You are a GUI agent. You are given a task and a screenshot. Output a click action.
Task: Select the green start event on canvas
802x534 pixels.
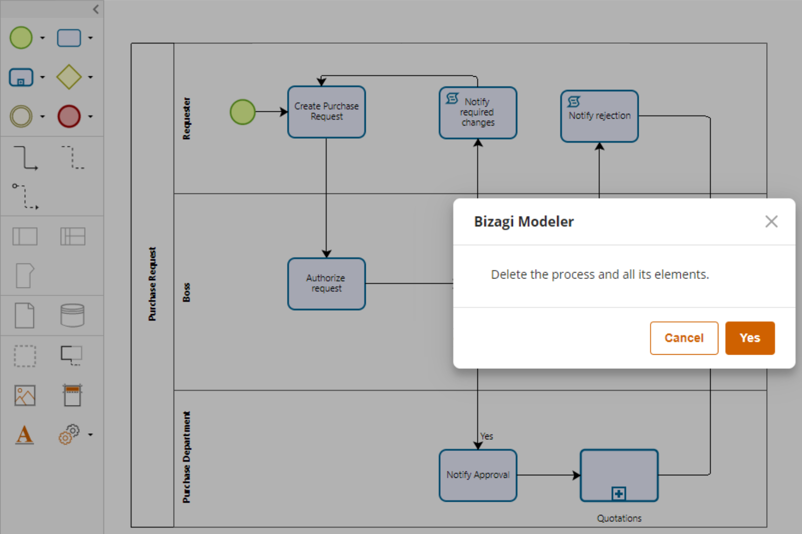(243, 112)
